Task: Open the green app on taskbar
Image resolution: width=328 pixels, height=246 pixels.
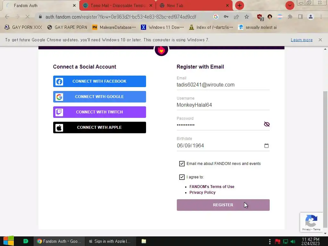Action: pyautogui.click(x=26, y=241)
